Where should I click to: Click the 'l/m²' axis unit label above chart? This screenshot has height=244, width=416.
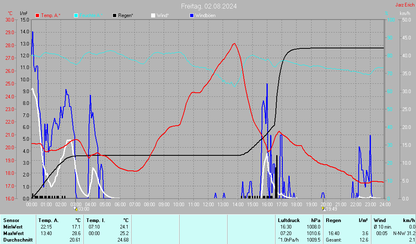tap(24, 13)
